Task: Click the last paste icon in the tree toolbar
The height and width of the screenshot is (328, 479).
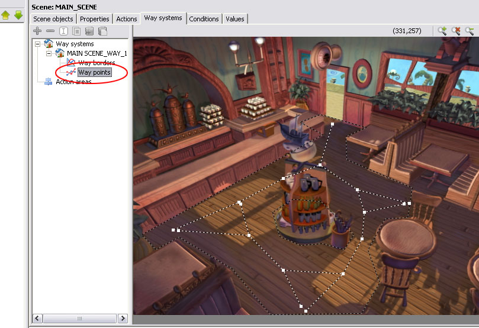Action: (102, 31)
